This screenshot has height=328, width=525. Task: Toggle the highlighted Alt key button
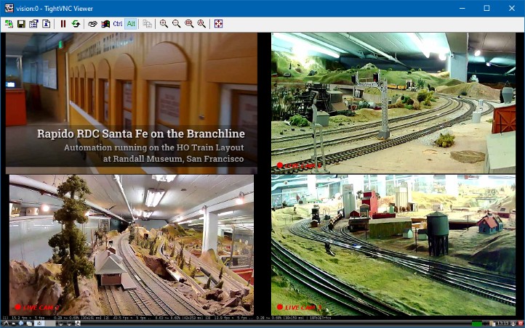(x=131, y=24)
